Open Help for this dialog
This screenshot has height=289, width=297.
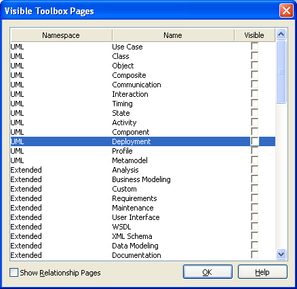[262, 272]
